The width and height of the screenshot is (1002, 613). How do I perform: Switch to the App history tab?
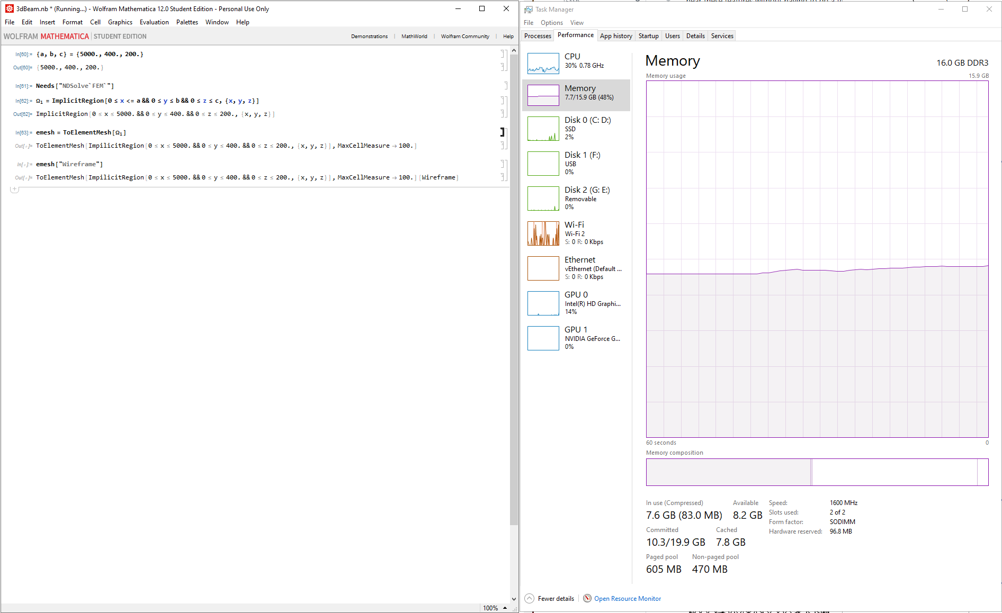click(x=616, y=36)
